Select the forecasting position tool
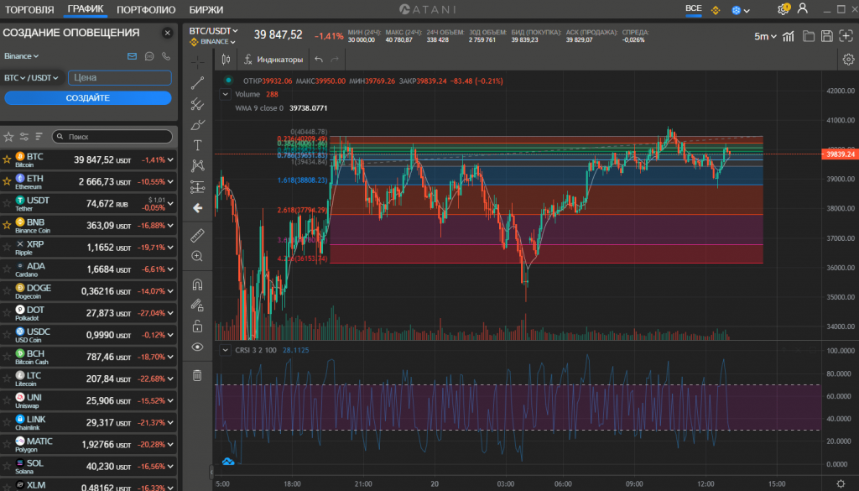The width and height of the screenshot is (859, 491). pyautogui.click(x=197, y=187)
